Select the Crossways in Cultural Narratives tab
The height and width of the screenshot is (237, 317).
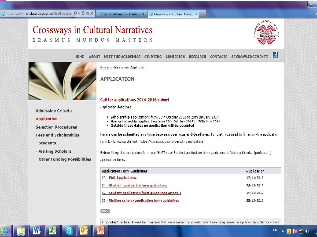point(173,14)
